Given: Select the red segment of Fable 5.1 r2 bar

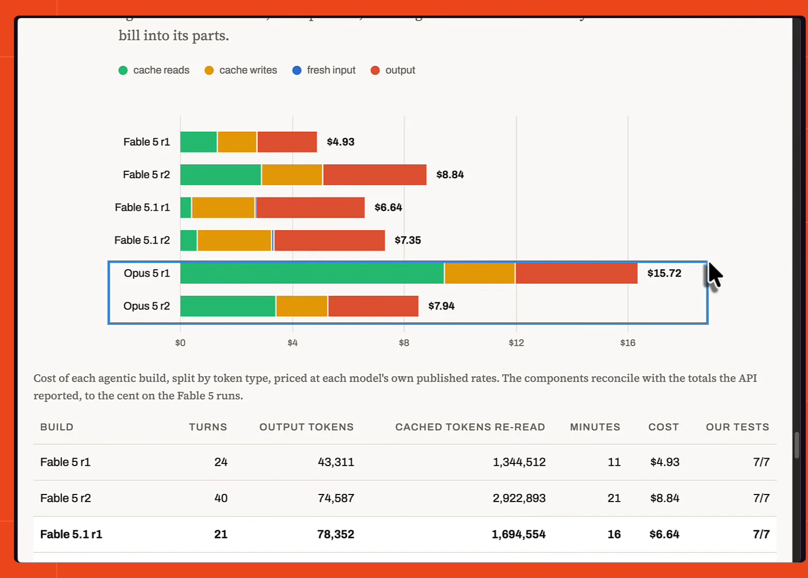Looking at the screenshot, I should pyautogui.click(x=330, y=240).
